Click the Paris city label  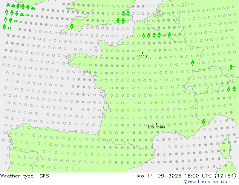click(x=142, y=56)
